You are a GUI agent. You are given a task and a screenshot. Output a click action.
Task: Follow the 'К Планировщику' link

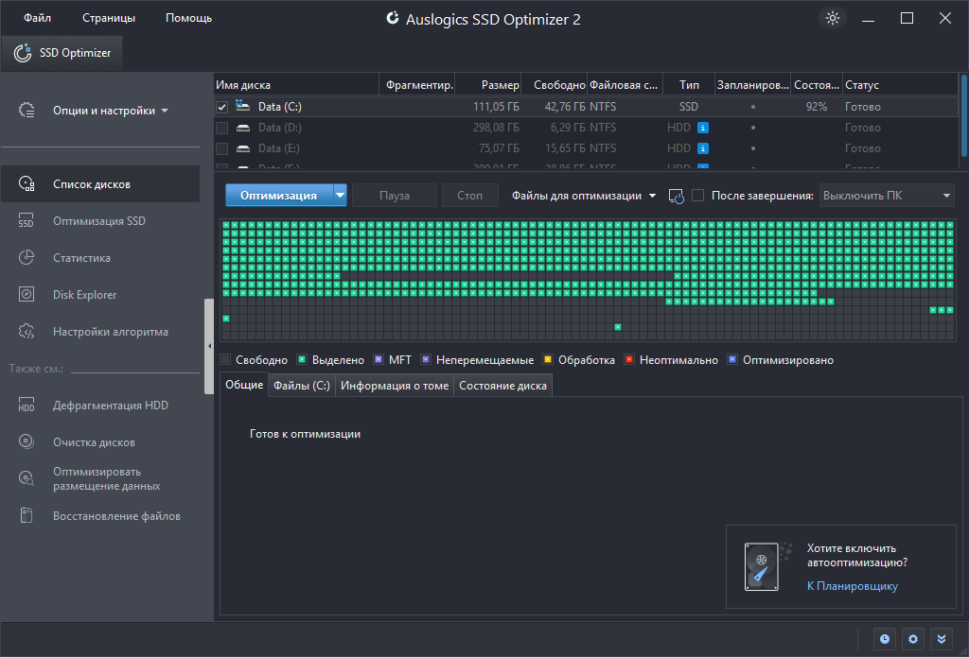[852, 586]
